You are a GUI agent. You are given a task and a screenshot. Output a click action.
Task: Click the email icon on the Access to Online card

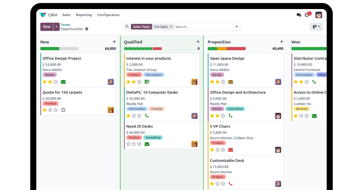point(314,116)
